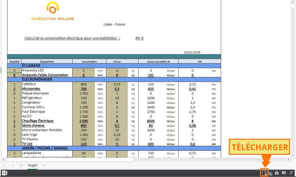Screen dimensions: 296x177
Task: Select the Chauffage Électrique row label
Action: click(38, 121)
